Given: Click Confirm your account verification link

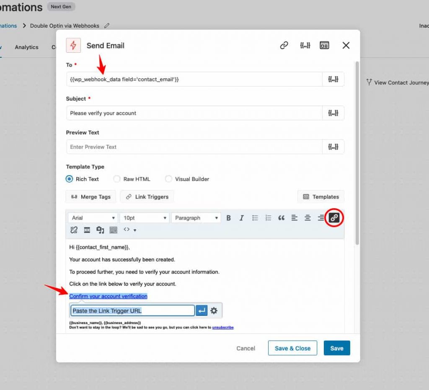Looking at the screenshot, I should [x=108, y=296].
